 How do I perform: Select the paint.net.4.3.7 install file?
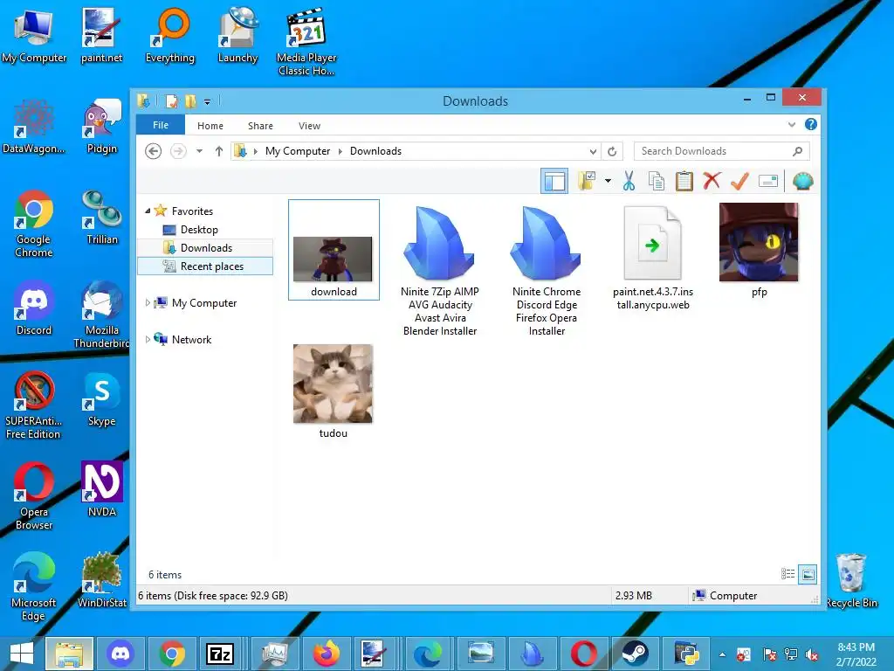pos(653,257)
